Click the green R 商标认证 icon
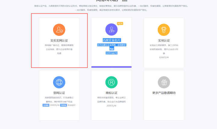Image resolution: width=217 pixels, height=129 pixels. [112, 82]
